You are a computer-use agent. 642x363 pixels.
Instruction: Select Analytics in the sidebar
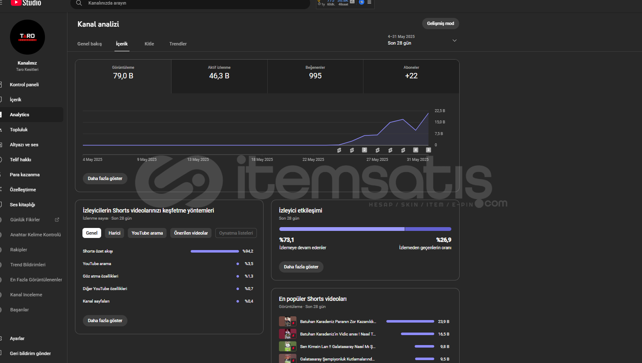(32, 115)
